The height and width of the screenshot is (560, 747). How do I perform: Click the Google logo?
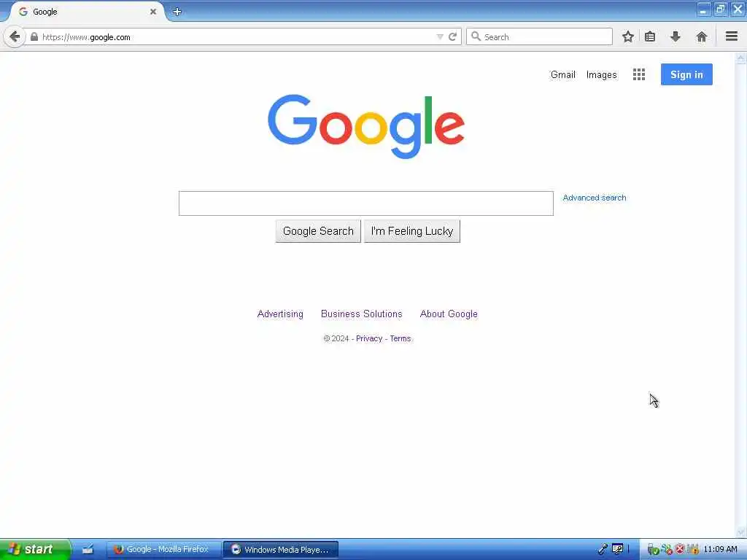366,126
